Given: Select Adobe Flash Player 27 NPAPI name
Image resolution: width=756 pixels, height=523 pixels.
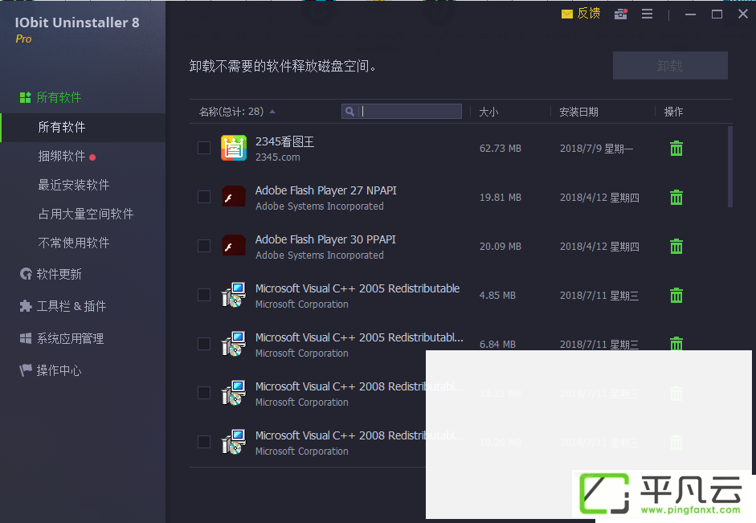Looking at the screenshot, I should pos(325,190).
